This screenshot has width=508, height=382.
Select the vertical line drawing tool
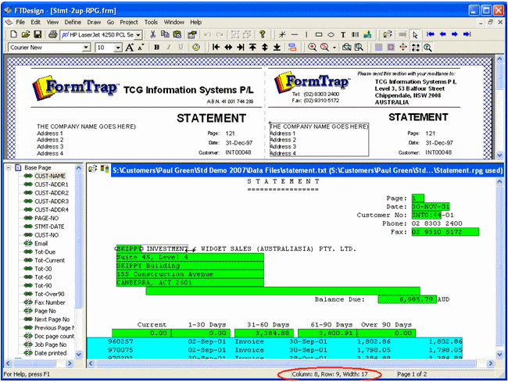pos(306,34)
